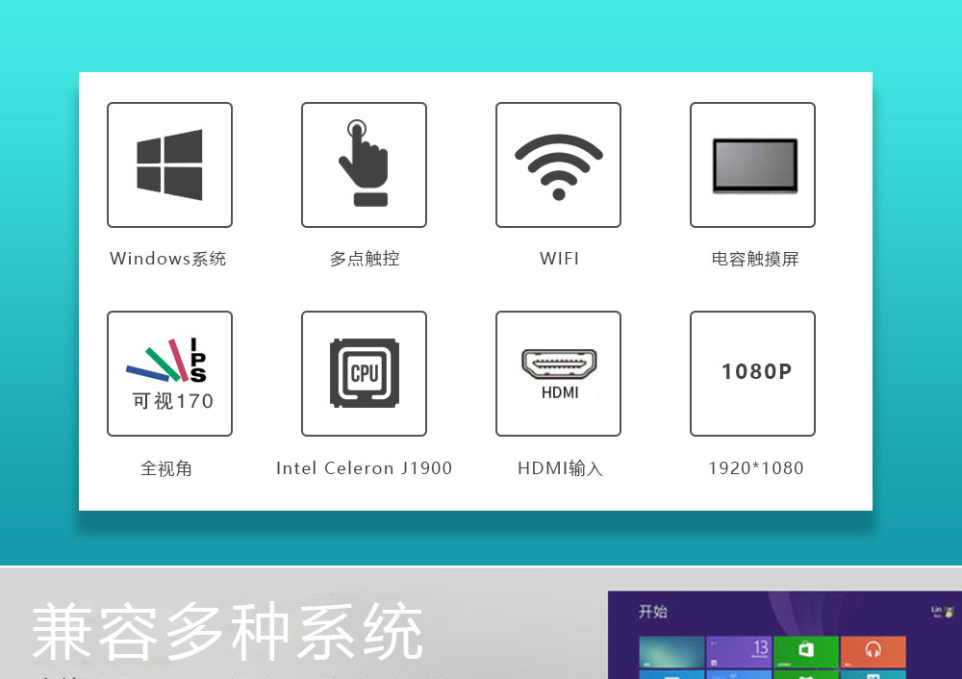Click the Intel Celeron J1900 text

coord(364,468)
